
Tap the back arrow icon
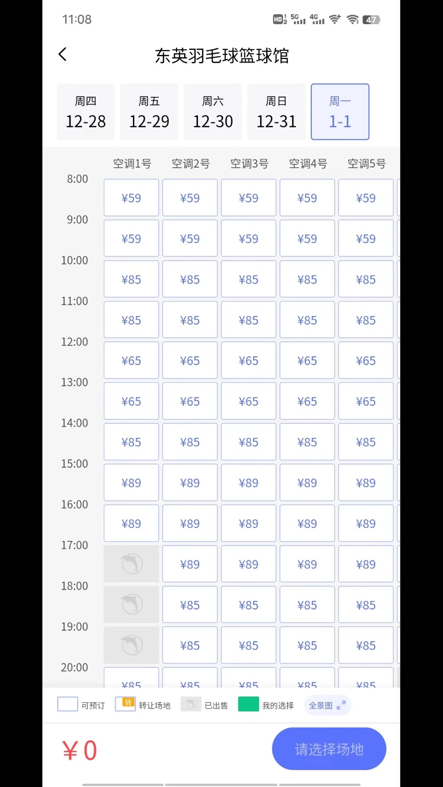pos(63,55)
